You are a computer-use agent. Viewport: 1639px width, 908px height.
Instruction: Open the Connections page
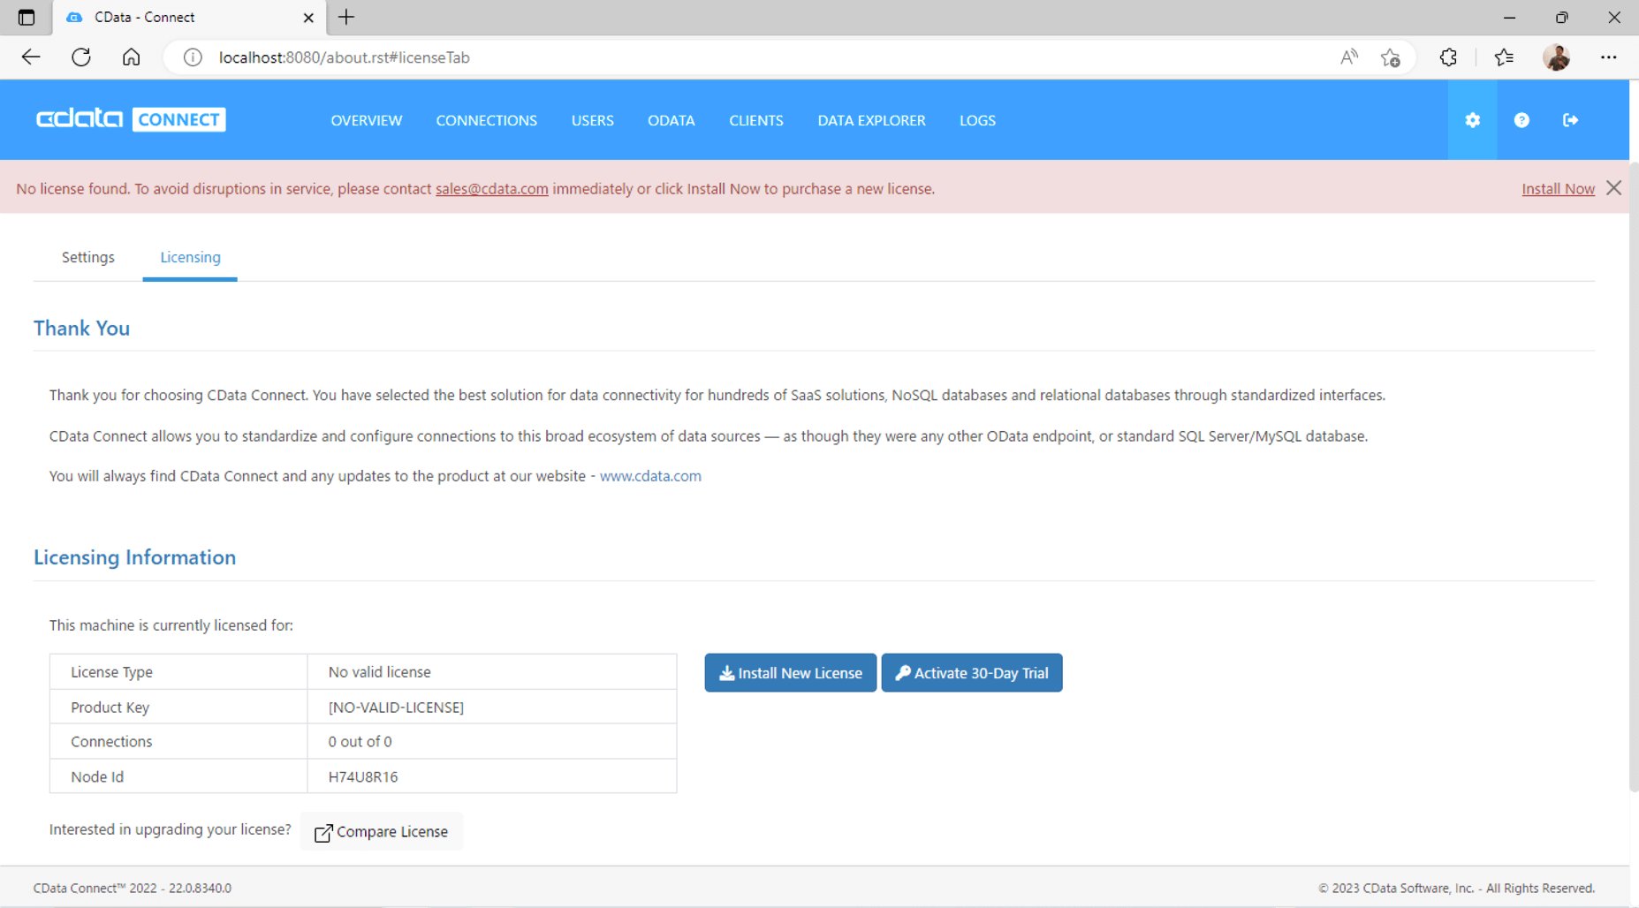click(x=487, y=120)
